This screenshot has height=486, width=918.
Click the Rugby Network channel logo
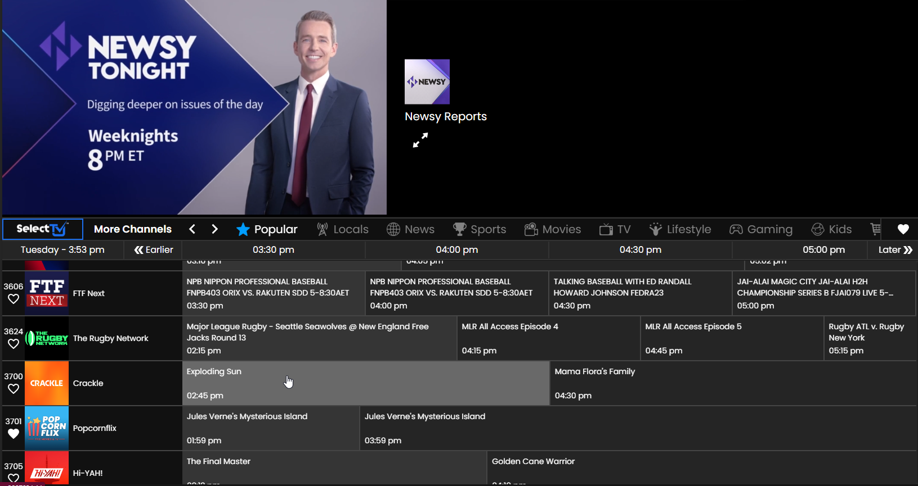[x=47, y=338]
